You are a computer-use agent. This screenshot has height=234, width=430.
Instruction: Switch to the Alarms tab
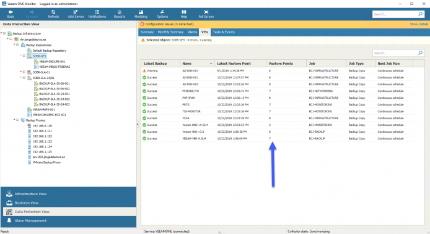point(192,32)
